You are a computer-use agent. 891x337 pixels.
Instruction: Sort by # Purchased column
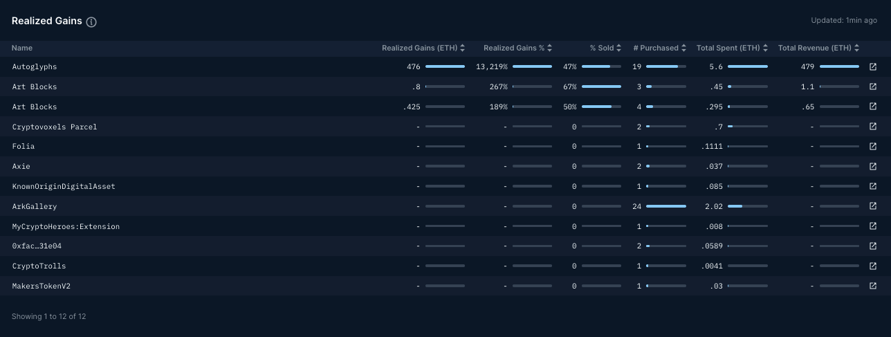tap(660, 48)
